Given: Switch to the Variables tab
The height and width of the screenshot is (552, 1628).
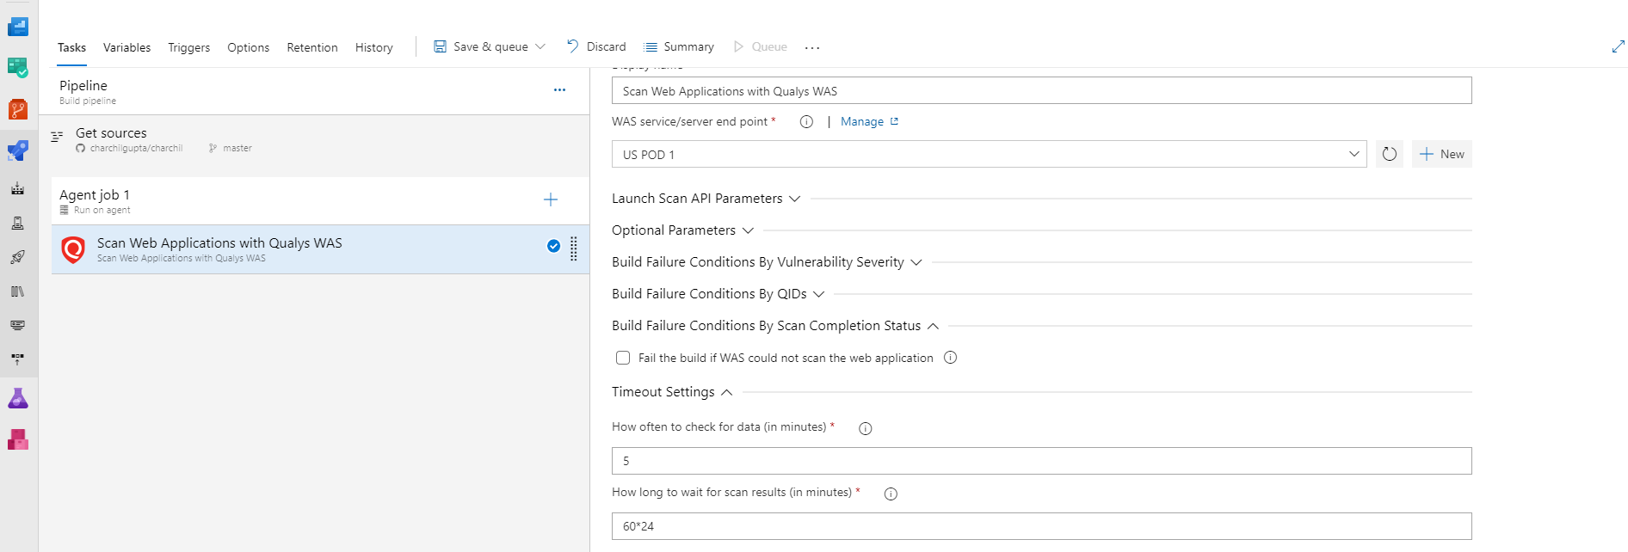Looking at the screenshot, I should [126, 47].
